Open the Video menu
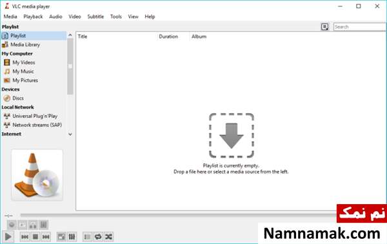 (75, 17)
